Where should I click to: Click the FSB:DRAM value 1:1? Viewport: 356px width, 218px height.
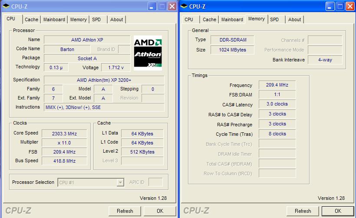[277, 95]
